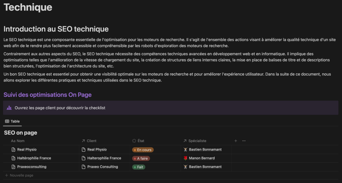342x183 pixels.
Task: Open the Praxeo Consulting client link
Action: 102,167
